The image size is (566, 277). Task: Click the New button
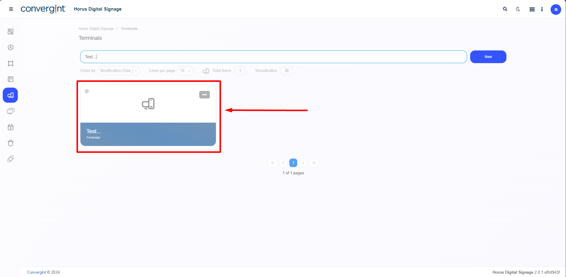(x=488, y=57)
